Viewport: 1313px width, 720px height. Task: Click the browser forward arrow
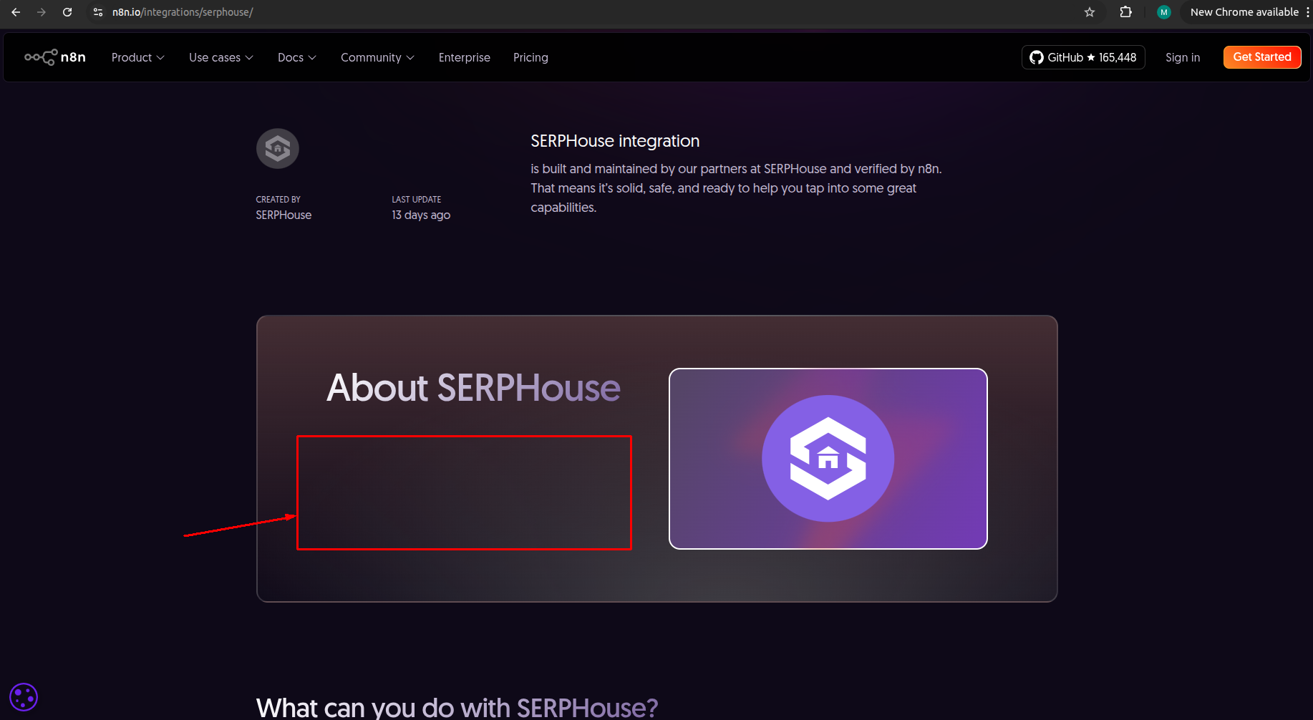(x=42, y=12)
